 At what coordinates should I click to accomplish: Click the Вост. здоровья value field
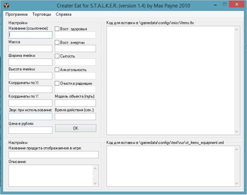pyautogui.click(x=75, y=35)
